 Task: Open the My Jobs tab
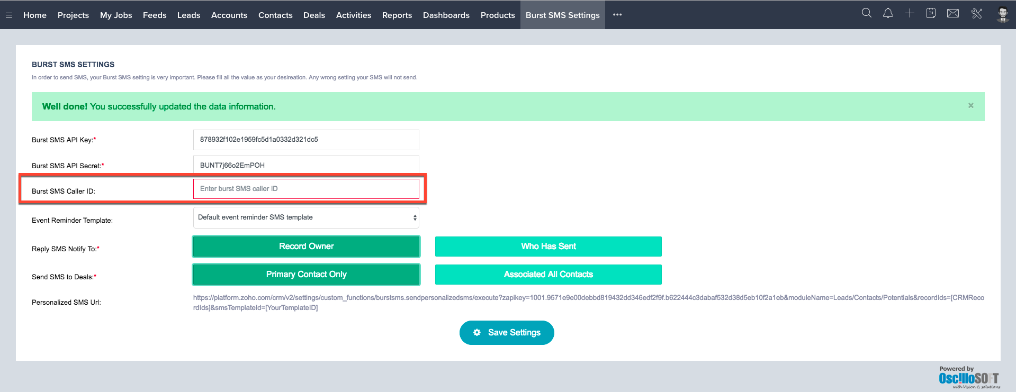point(116,15)
